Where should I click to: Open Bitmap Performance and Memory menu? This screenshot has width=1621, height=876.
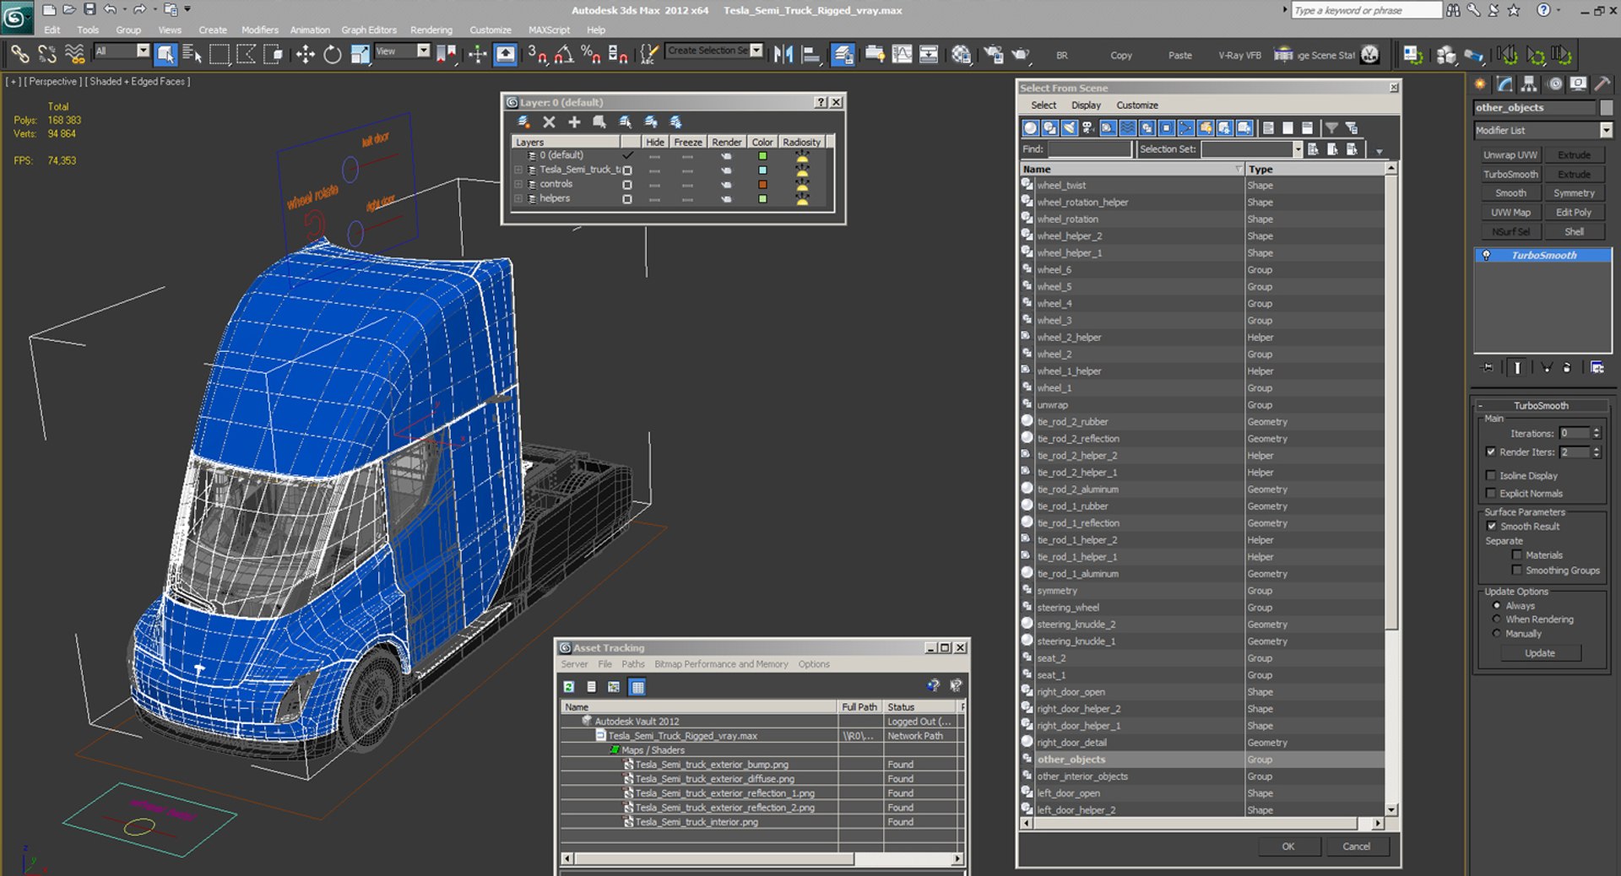tap(721, 664)
